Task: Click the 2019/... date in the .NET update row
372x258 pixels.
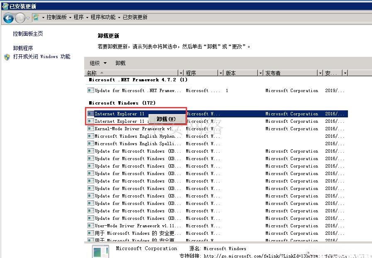Action: (335, 90)
